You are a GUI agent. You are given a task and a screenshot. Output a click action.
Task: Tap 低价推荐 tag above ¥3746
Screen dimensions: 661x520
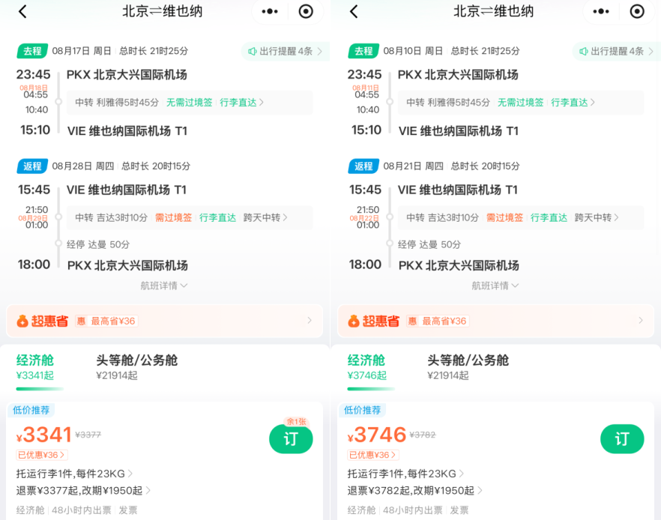[363, 410]
